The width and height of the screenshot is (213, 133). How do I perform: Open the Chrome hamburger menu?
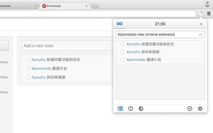209,13
